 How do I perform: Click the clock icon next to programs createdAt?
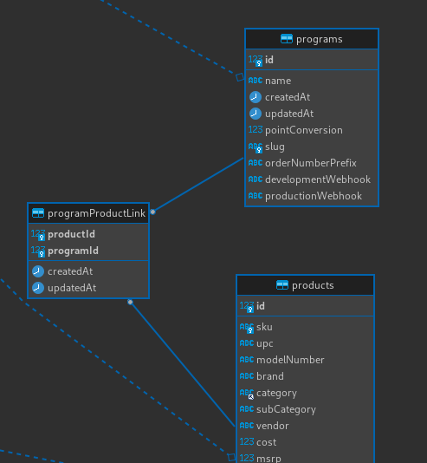click(256, 97)
